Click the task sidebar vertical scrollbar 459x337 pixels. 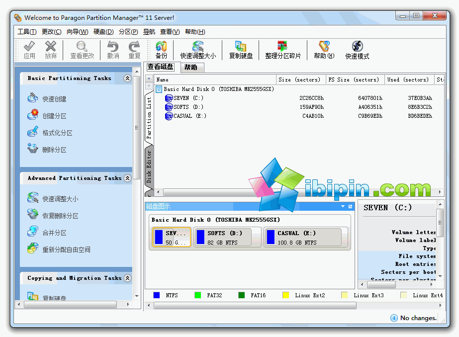[x=137, y=183]
